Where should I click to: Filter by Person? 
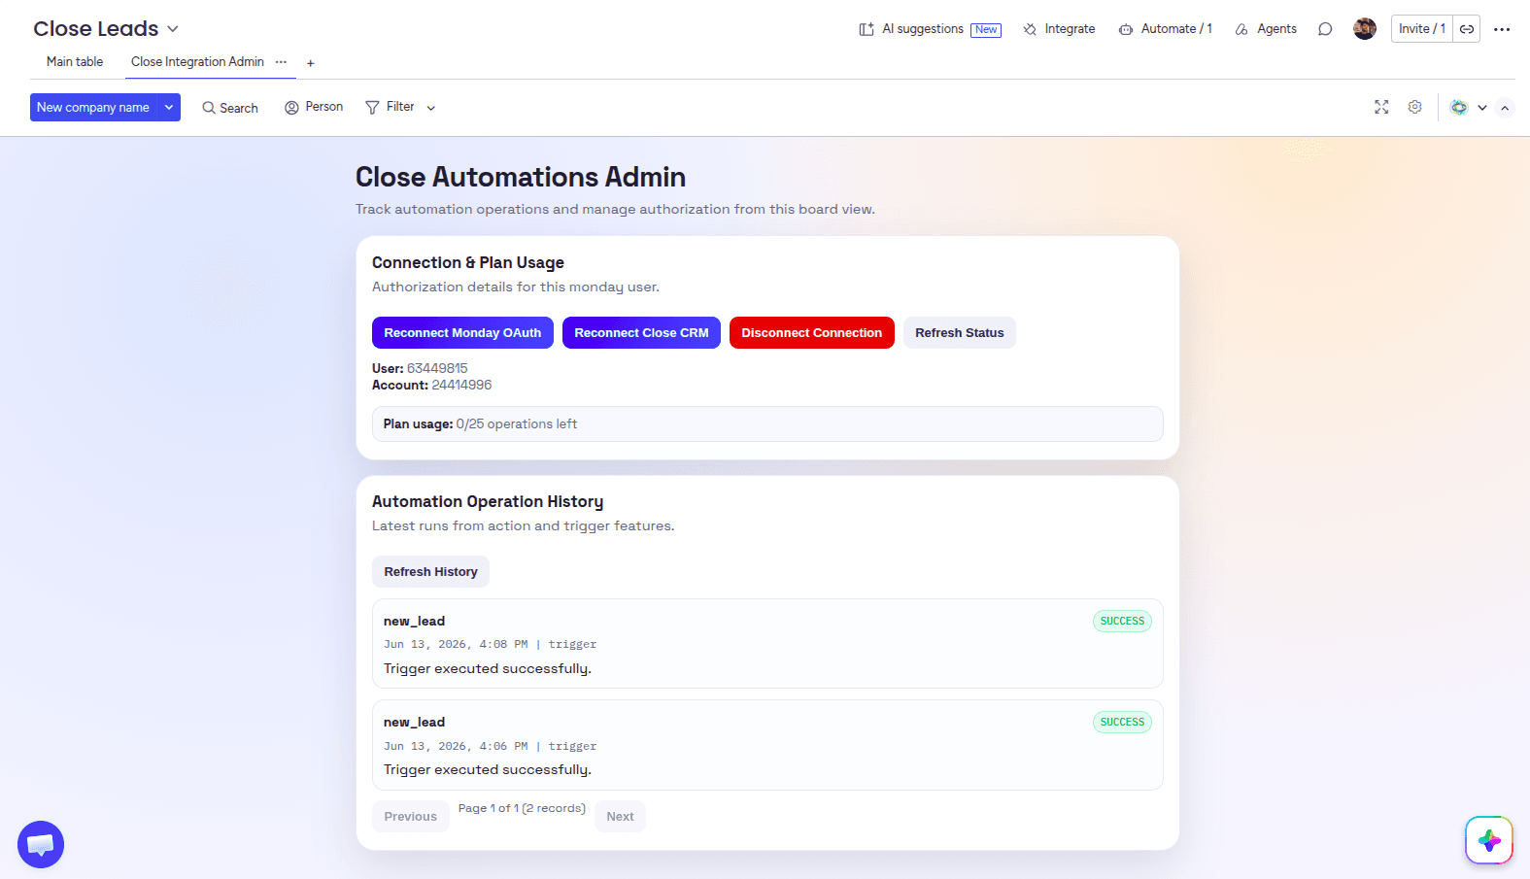click(314, 107)
